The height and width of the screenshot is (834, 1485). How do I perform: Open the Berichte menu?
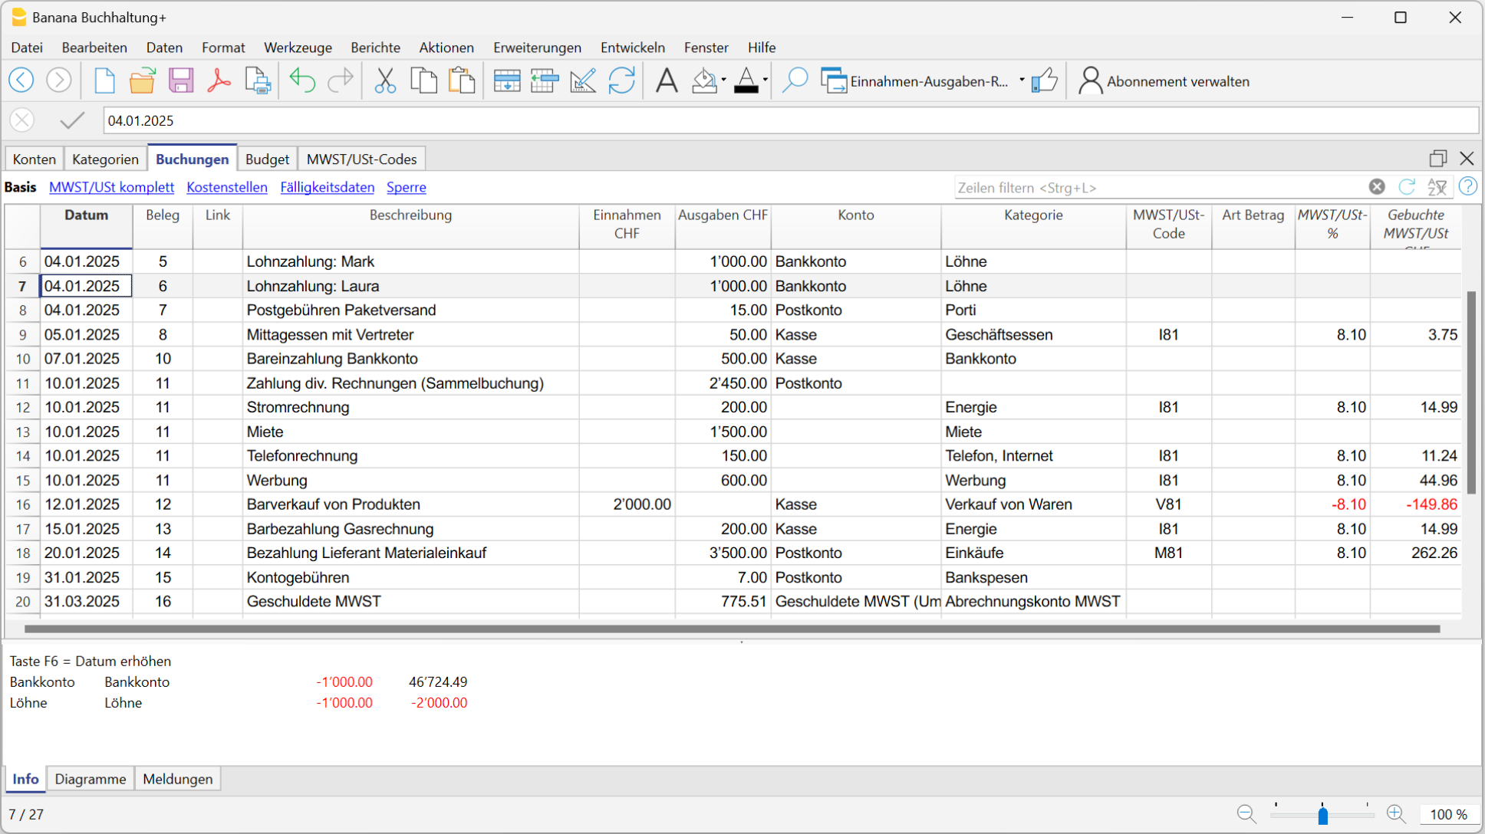[x=375, y=48]
